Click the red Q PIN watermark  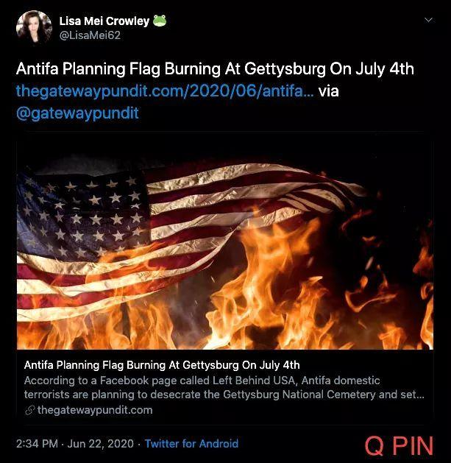[399, 445]
